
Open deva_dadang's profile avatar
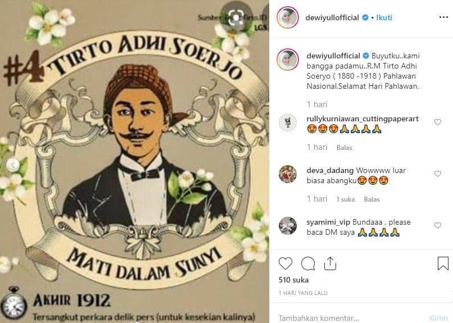pyautogui.click(x=288, y=174)
